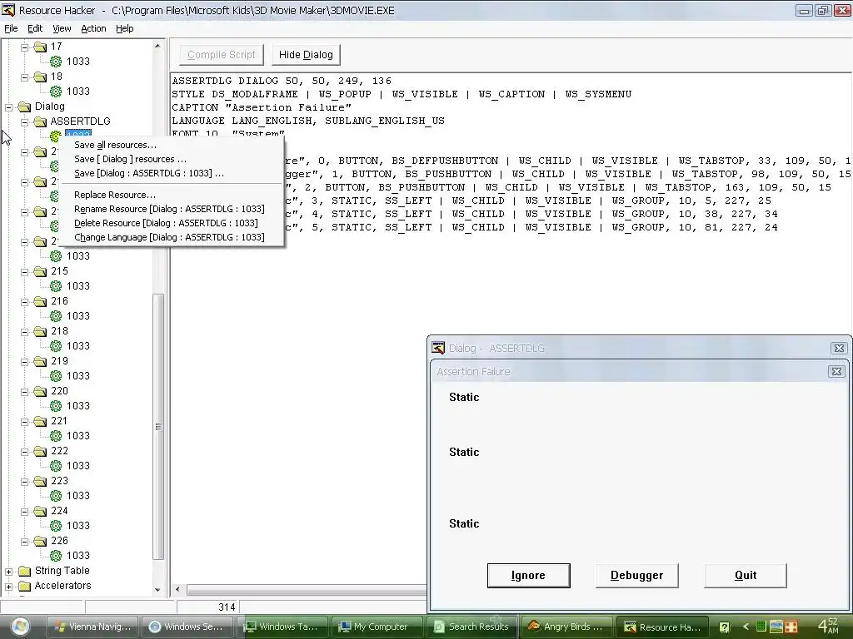Choose Replace Resource from context menu

pyautogui.click(x=115, y=195)
